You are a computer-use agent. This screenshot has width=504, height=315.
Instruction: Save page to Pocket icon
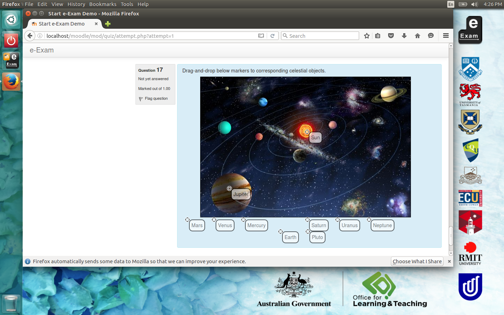click(x=391, y=36)
